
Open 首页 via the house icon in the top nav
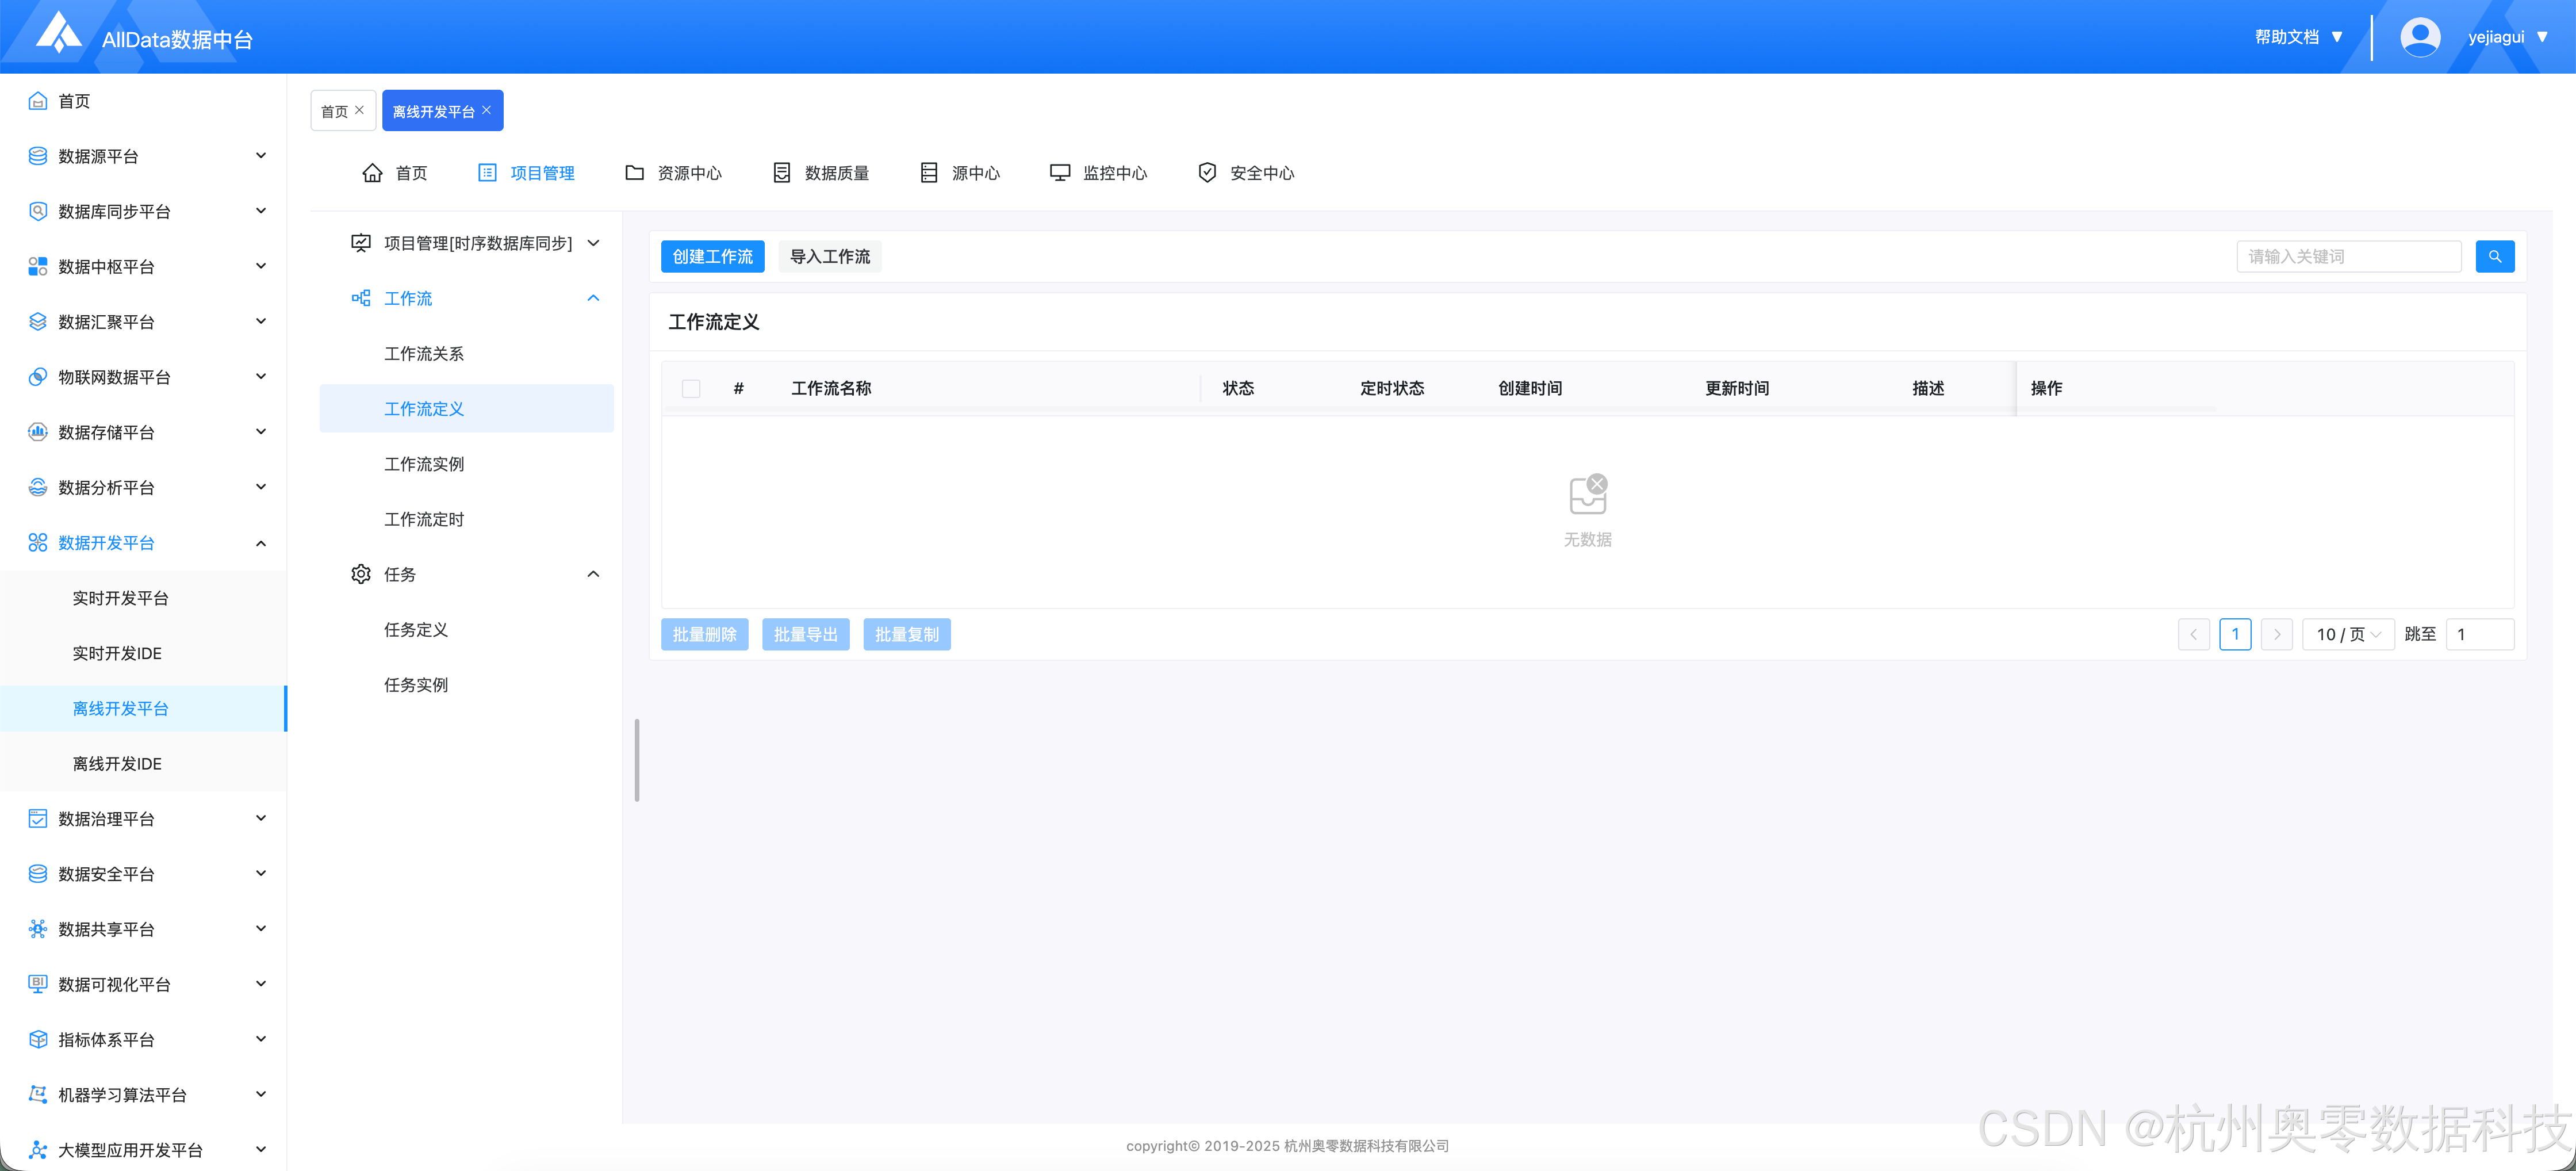coord(372,173)
